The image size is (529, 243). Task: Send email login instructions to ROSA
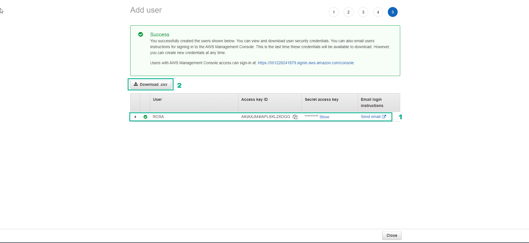(370, 117)
